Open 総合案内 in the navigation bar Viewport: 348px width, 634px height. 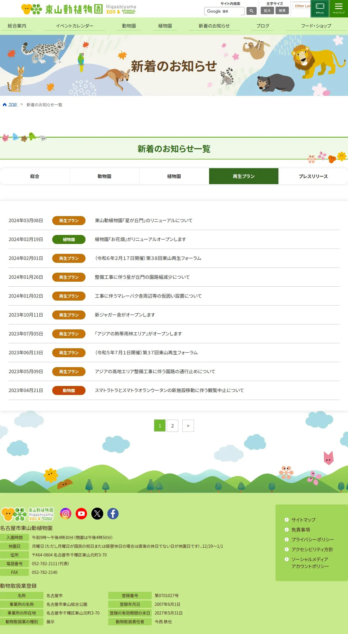pos(17,26)
